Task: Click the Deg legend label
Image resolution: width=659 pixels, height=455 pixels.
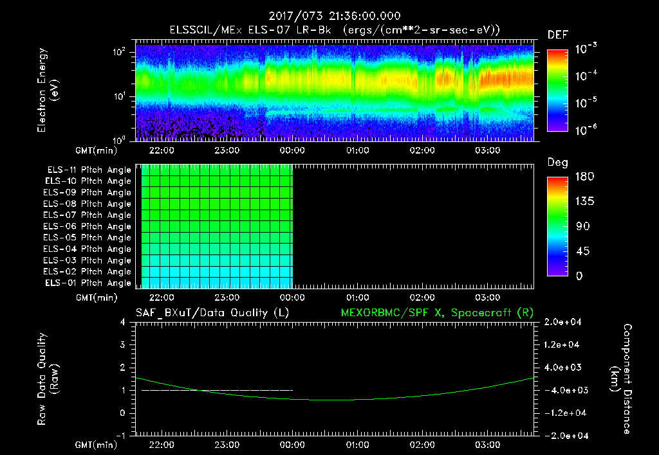Action: 558,163
